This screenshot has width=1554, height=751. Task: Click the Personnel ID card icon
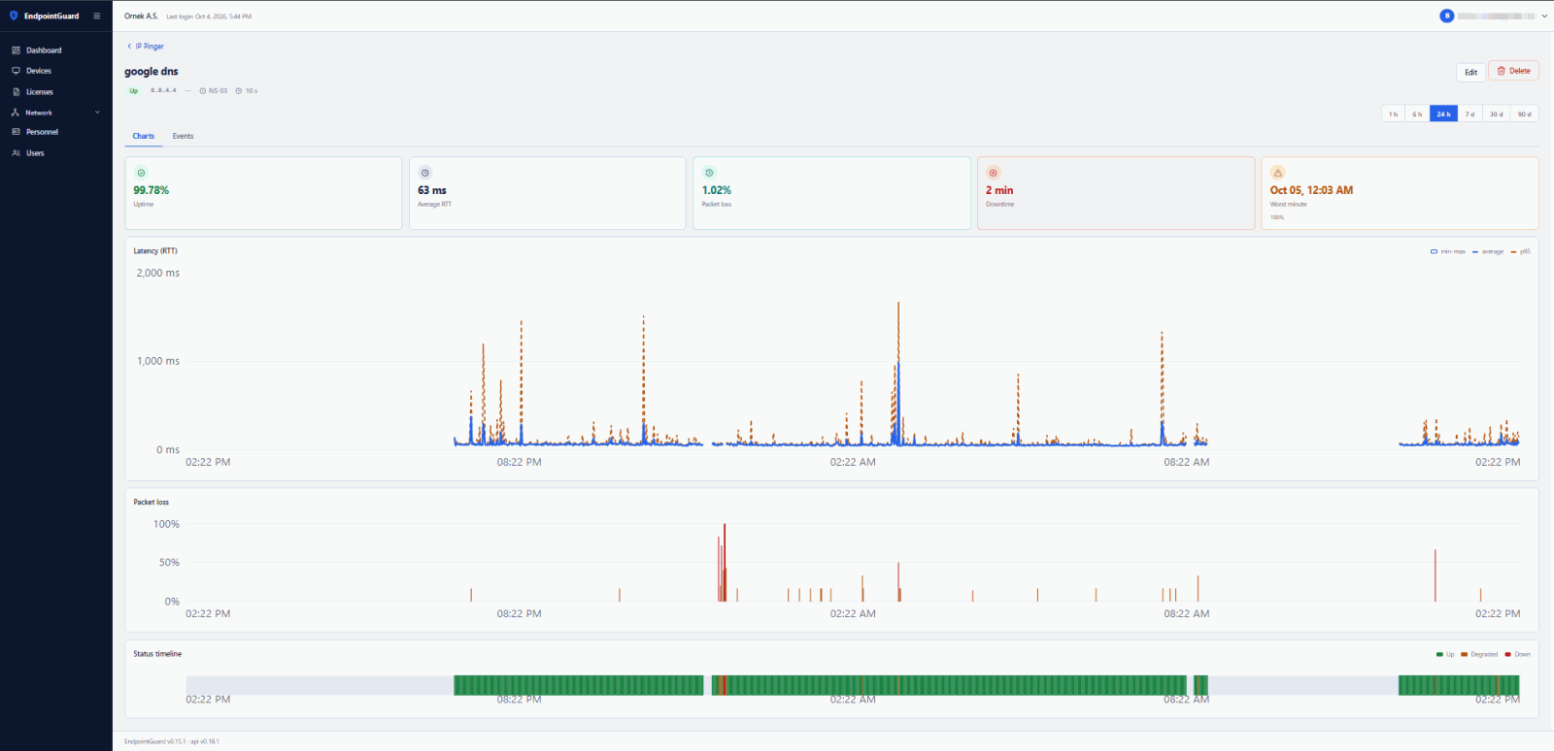point(16,132)
